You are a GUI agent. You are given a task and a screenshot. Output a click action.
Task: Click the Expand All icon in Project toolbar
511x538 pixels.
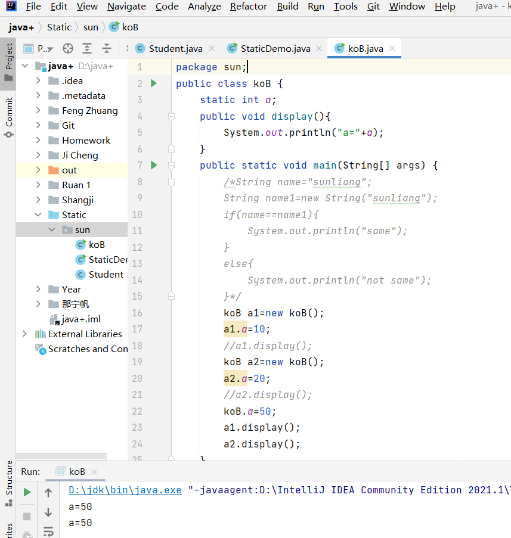pos(87,49)
